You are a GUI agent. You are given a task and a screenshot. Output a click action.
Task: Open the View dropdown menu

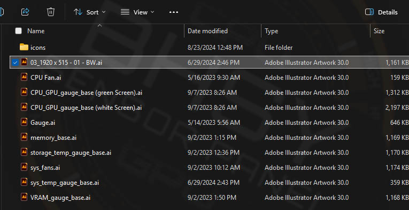[x=137, y=12]
